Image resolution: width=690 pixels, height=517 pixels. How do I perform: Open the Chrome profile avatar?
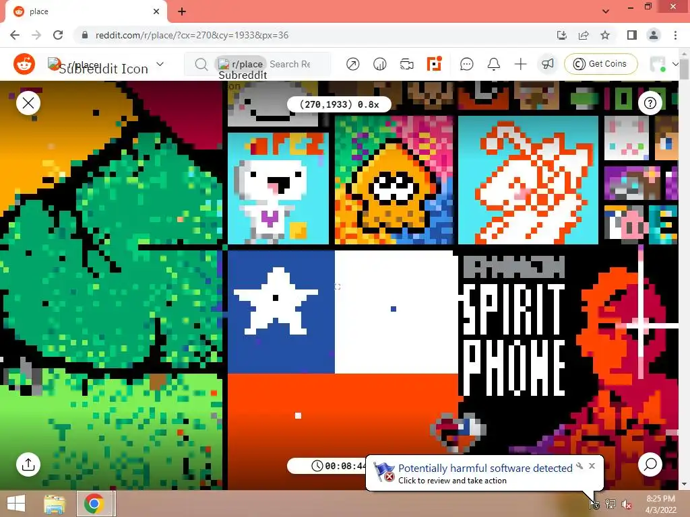tap(654, 35)
